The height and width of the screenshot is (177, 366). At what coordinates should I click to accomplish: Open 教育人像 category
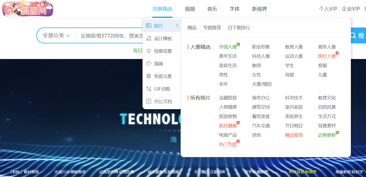click(294, 47)
